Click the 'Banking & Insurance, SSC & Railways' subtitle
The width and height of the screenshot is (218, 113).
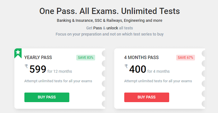(110, 21)
